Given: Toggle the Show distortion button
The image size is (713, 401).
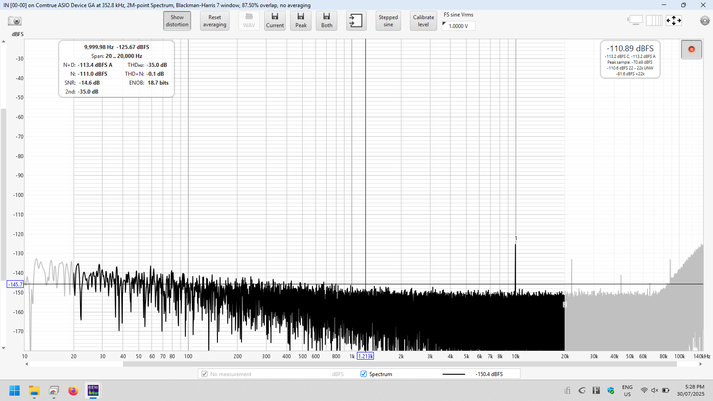Looking at the screenshot, I should click(177, 21).
